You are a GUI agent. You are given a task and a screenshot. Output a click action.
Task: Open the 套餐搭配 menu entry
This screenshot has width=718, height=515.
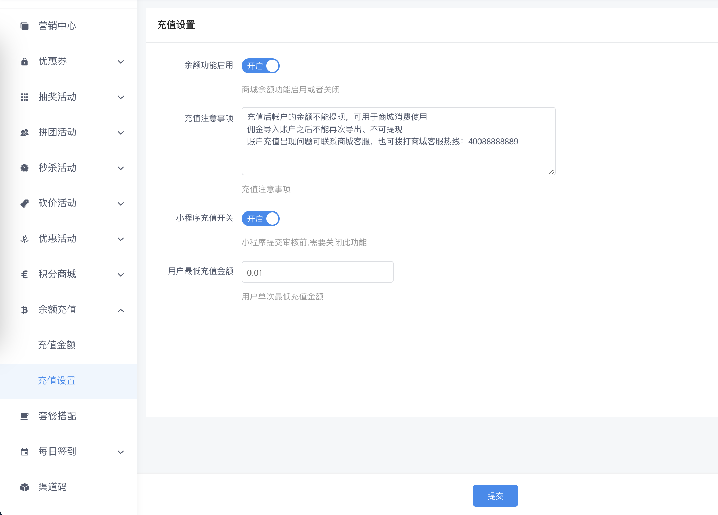coord(57,416)
